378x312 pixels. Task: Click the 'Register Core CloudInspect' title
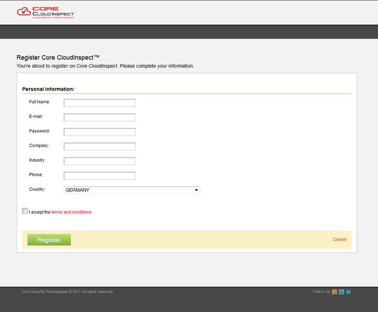58,57
